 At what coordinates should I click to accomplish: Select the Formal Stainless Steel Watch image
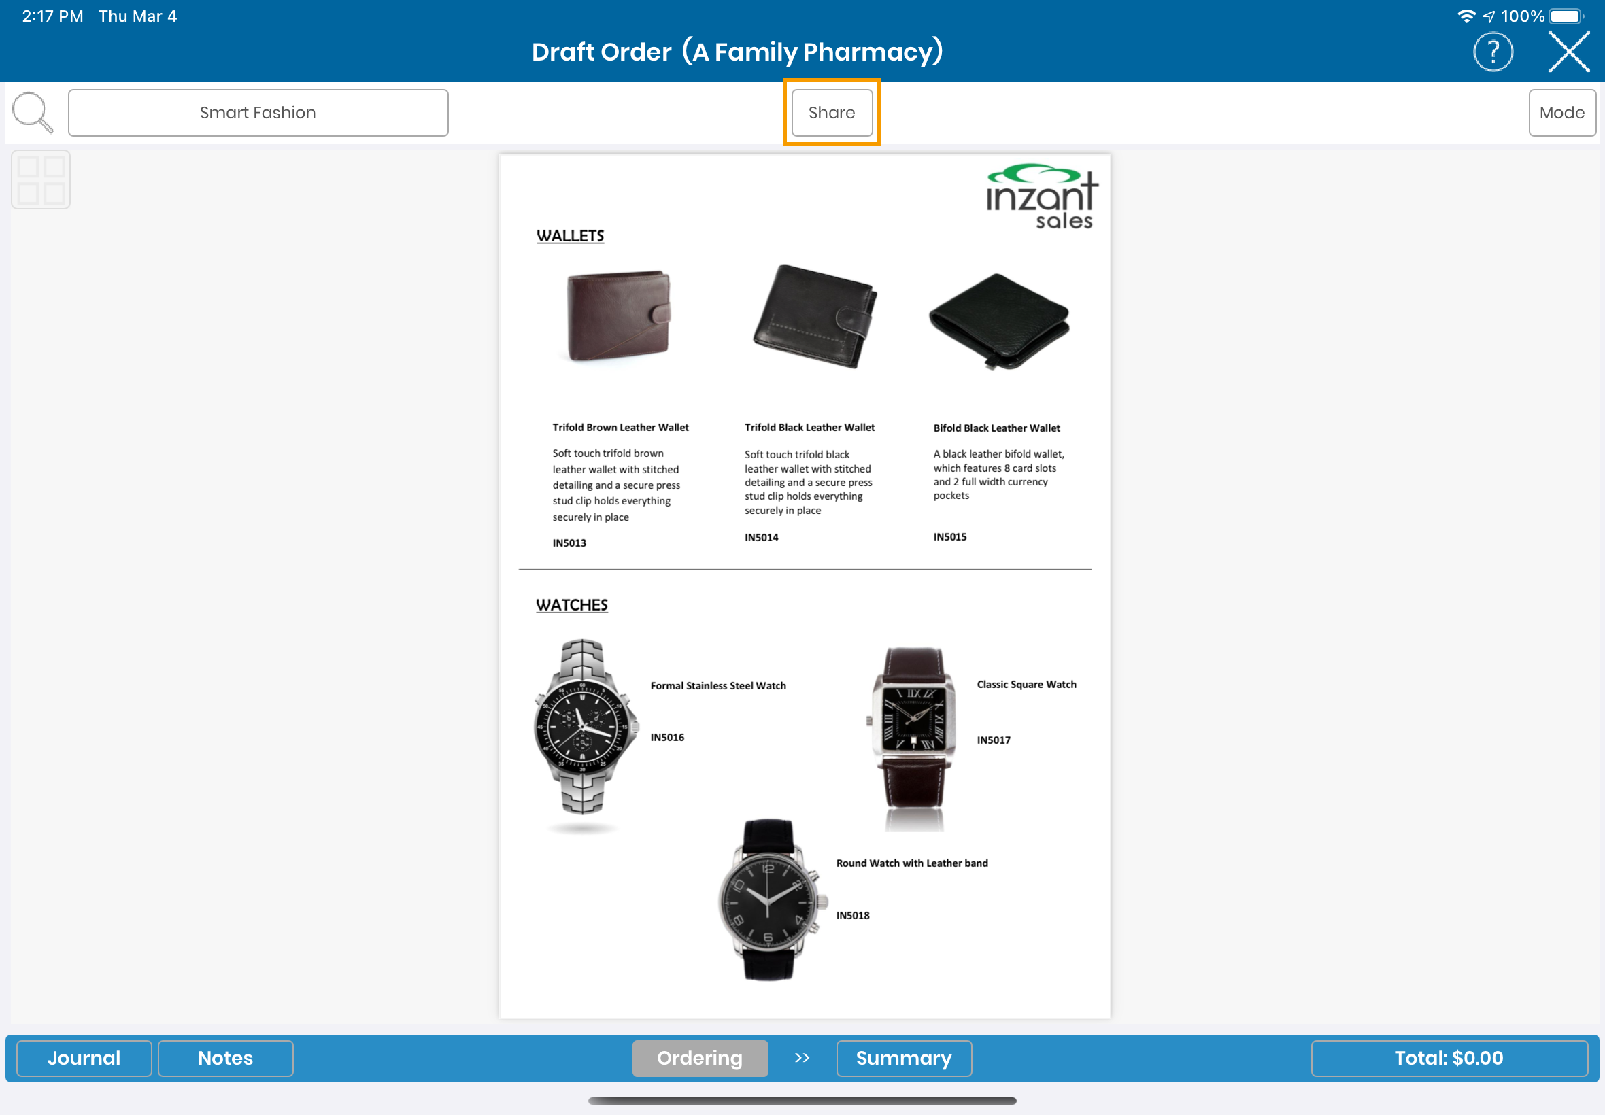584,728
